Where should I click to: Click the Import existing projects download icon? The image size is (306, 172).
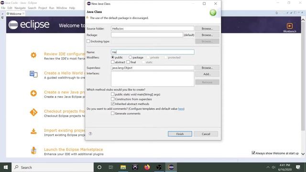click(x=33, y=131)
